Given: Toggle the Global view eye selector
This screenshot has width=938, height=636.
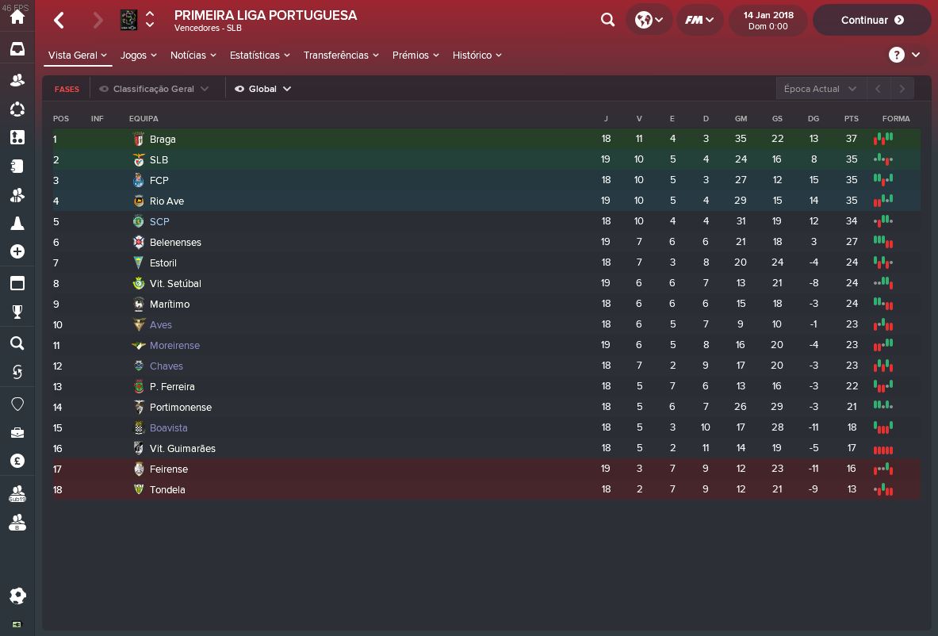Looking at the screenshot, I should click(263, 89).
